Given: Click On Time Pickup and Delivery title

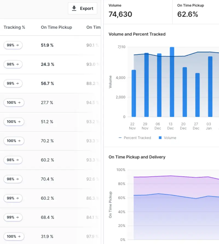Looking at the screenshot, I should 137,157.
